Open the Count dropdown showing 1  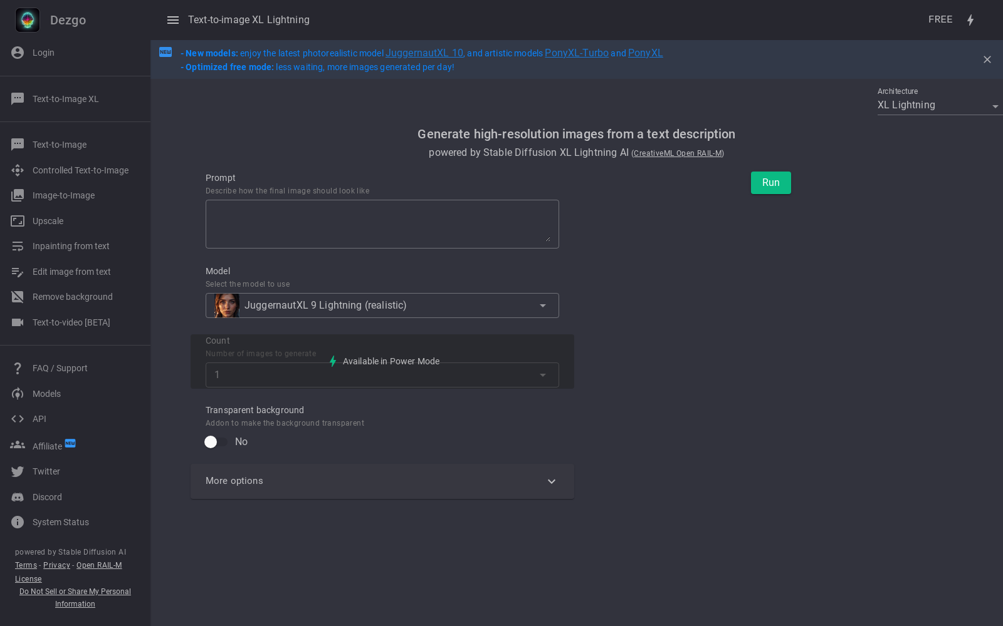[382, 375]
